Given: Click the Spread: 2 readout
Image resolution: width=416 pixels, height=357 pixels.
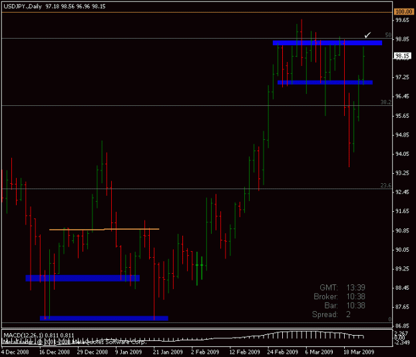Looking at the screenshot, I should pyautogui.click(x=331, y=314).
